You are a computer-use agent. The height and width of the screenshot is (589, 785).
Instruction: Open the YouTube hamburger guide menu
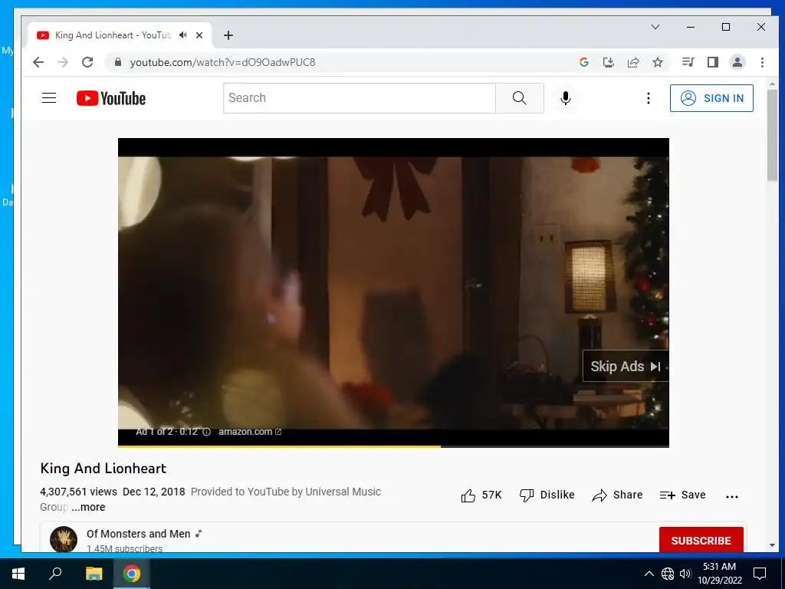[x=49, y=98]
